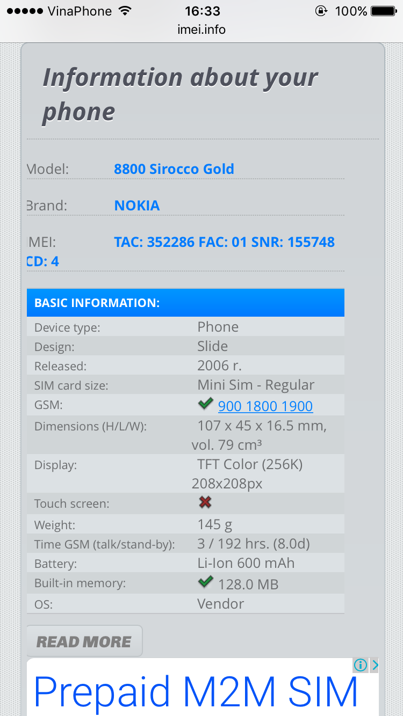Viewport: 403px width, 716px height.
Task: Tap the ad info icon
Action: [x=360, y=666]
